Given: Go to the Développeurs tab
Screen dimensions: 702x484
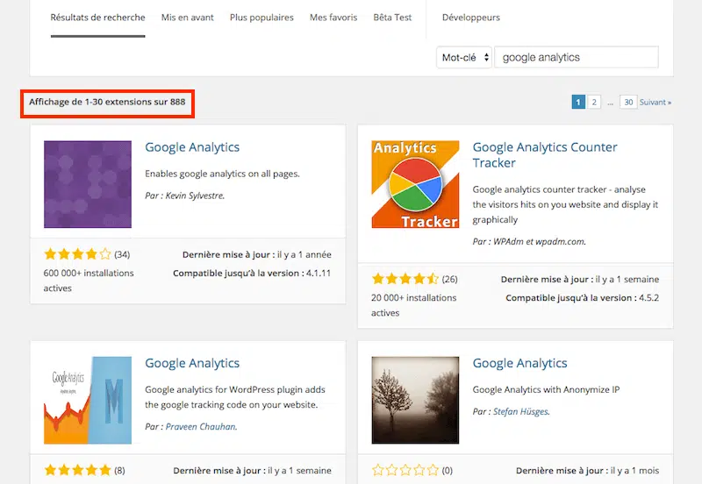Looking at the screenshot, I should [471, 18].
